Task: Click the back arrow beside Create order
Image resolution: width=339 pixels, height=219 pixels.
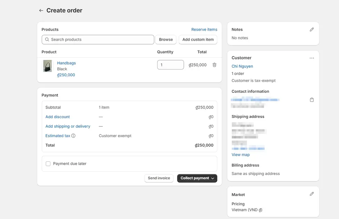Action: (x=41, y=10)
